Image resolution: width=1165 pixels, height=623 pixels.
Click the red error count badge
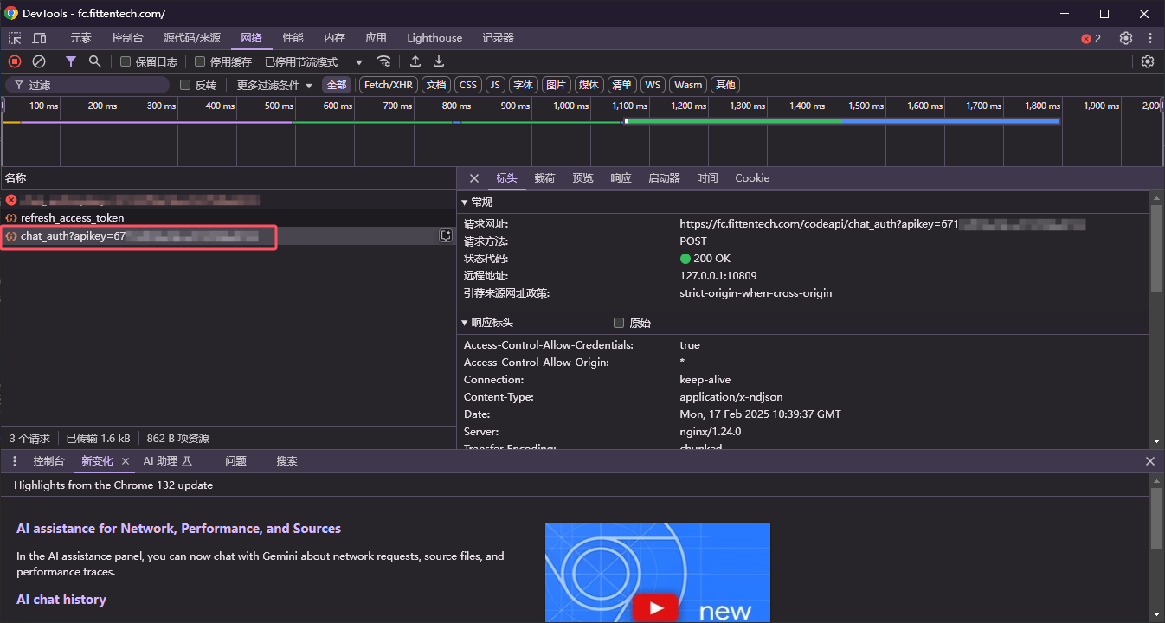click(1091, 38)
